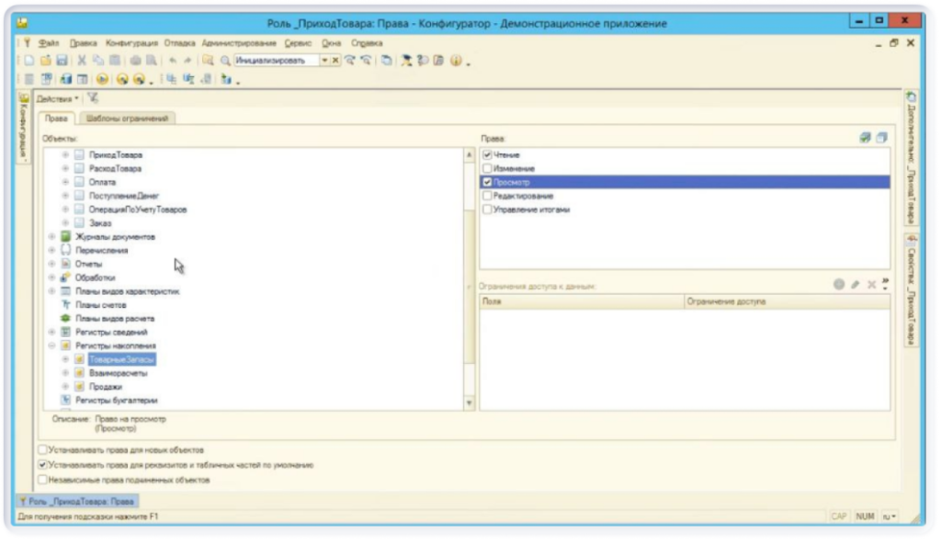The image size is (941, 543).
Task: Click the magnifier search icon in the toolbar
Action: [224, 61]
